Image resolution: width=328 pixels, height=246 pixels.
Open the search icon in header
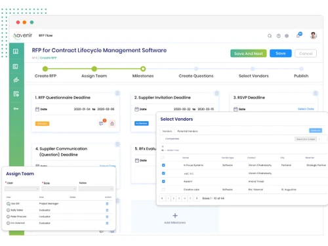[270, 36]
